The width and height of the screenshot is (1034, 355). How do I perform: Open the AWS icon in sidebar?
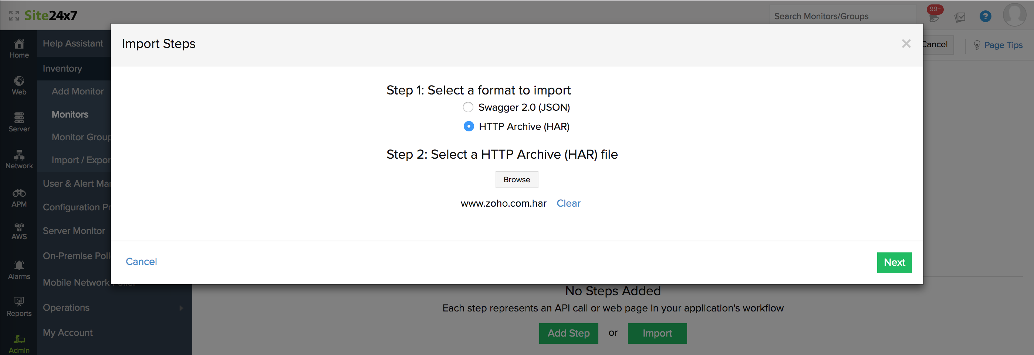pos(19,228)
